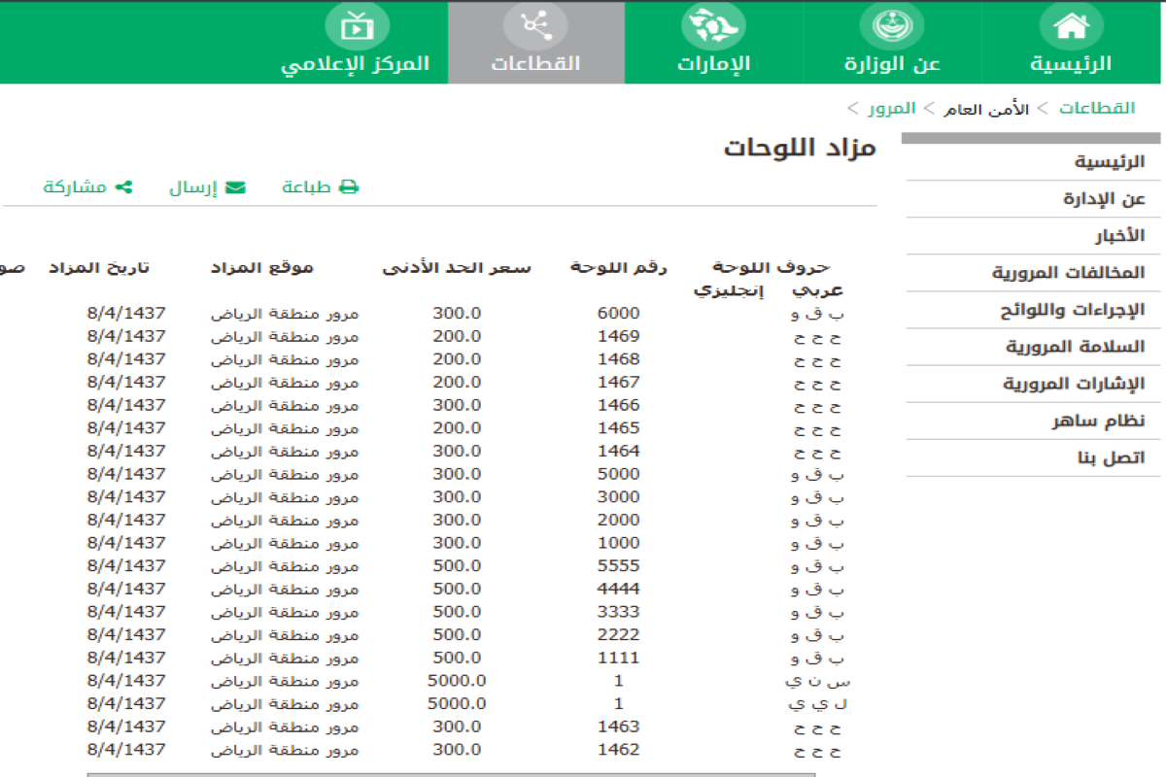Click plate number 1466
Viewport: 1166px width, 777px height.
tap(619, 405)
